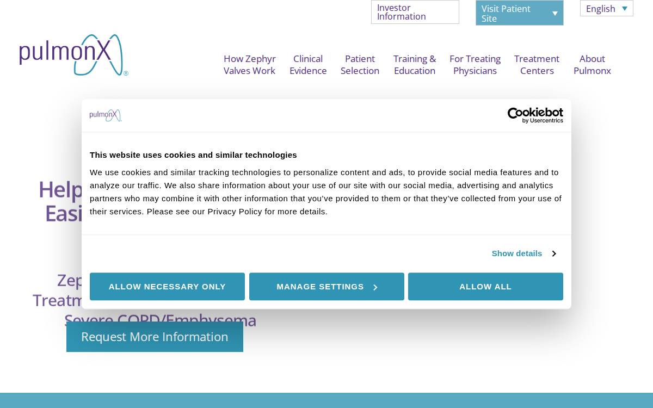Click the chevron next to Show details
Viewport: 653px width, 408px height.
click(554, 254)
